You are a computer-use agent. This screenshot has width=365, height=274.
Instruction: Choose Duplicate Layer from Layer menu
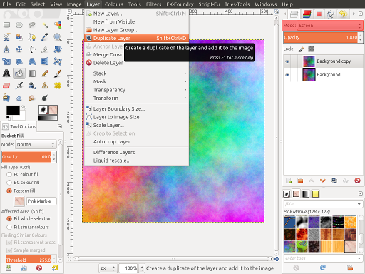137,38
